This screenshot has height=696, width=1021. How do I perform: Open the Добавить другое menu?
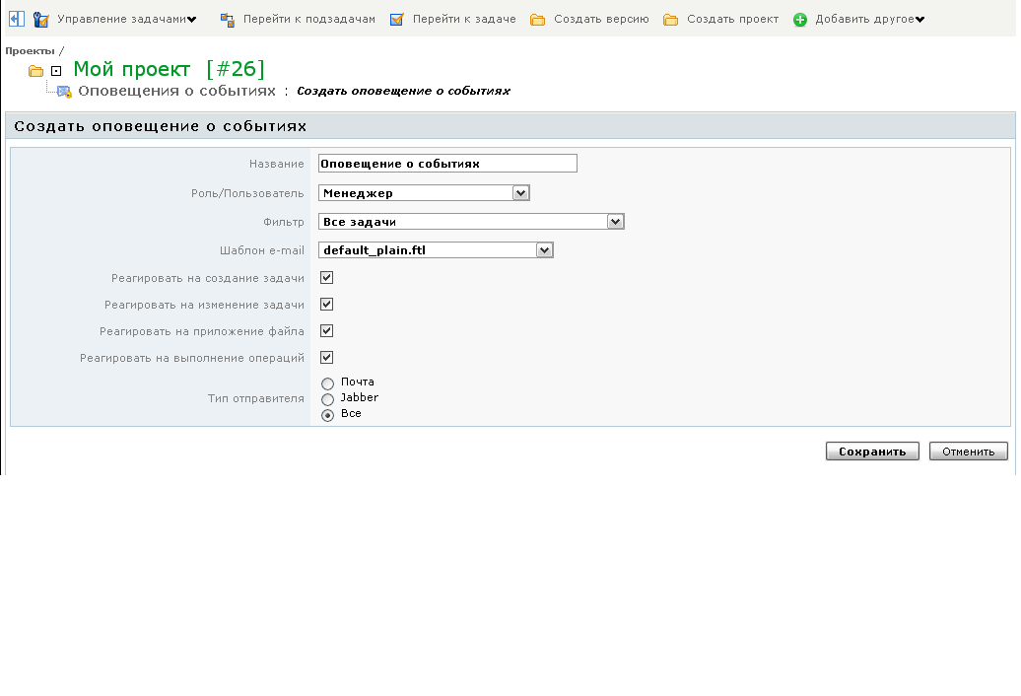click(x=869, y=20)
